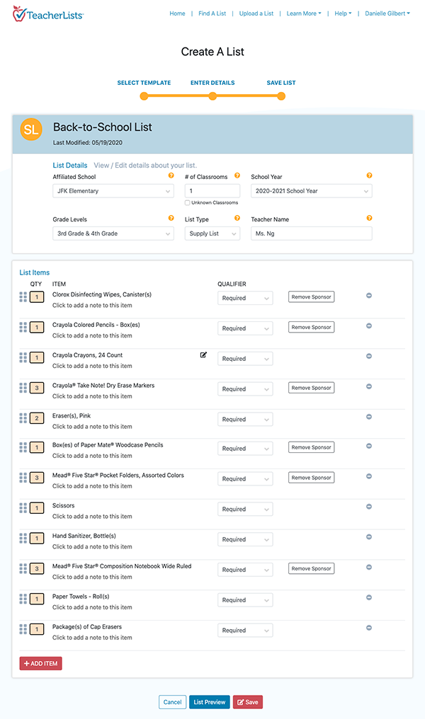Viewport: 425px width, 719px height.
Task: Open the List Type help icon
Action: [x=237, y=218]
